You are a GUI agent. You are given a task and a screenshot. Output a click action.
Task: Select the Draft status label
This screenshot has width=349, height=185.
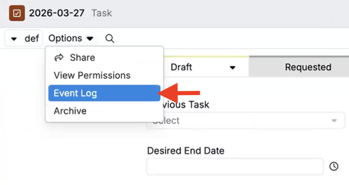[x=181, y=67]
